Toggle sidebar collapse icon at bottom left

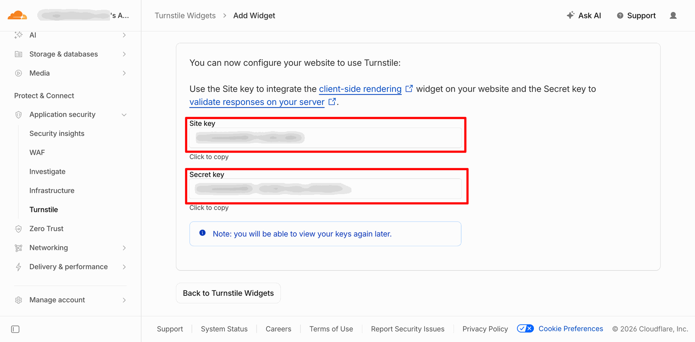15,329
